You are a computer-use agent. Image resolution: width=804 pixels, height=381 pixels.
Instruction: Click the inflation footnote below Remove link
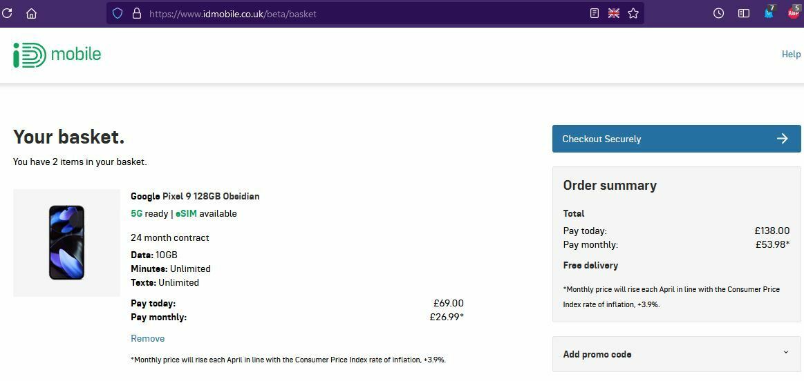[288, 360]
